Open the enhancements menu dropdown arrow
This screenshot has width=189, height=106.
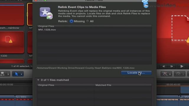click(x=170, y=74)
